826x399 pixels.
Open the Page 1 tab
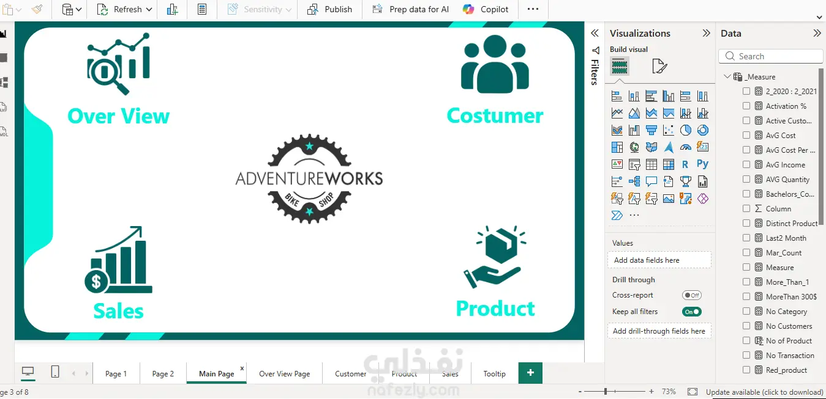pyautogui.click(x=116, y=373)
